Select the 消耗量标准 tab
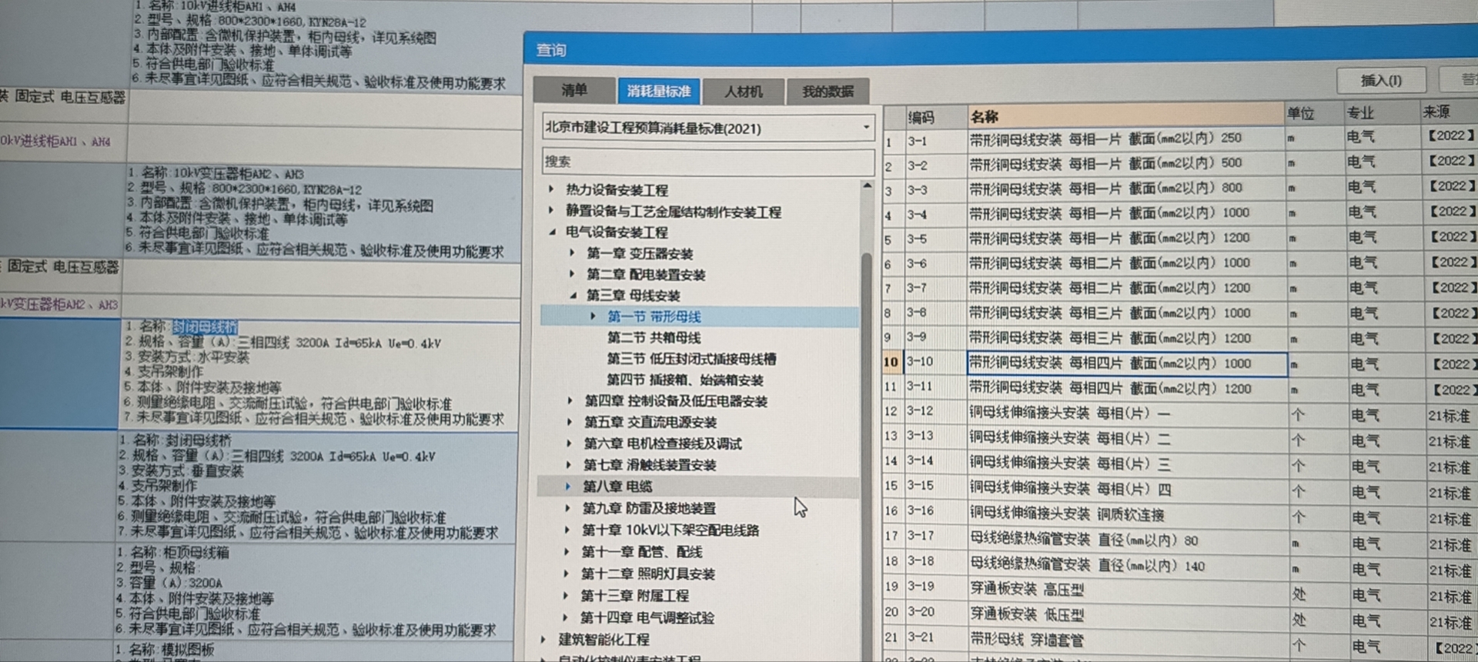1478x662 pixels. tap(658, 91)
